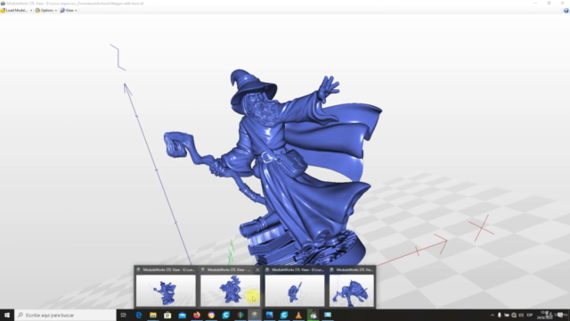This screenshot has width=570, height=321.
Task: Open the Windows Start menu
Action: (x=7, y=315)
